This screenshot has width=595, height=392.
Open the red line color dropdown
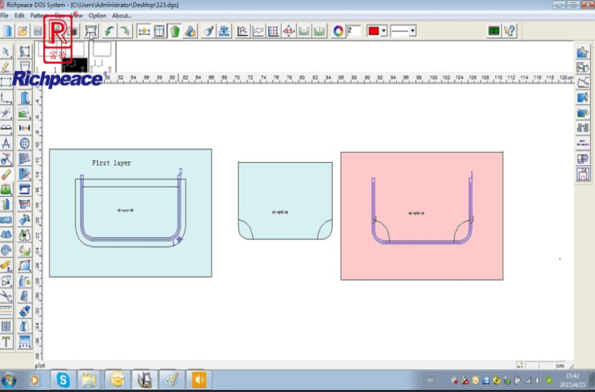pyautogui.click(x=383, y=31)
